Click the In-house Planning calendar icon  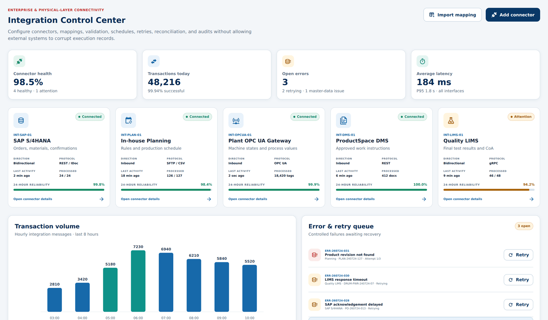coord(128,120)
